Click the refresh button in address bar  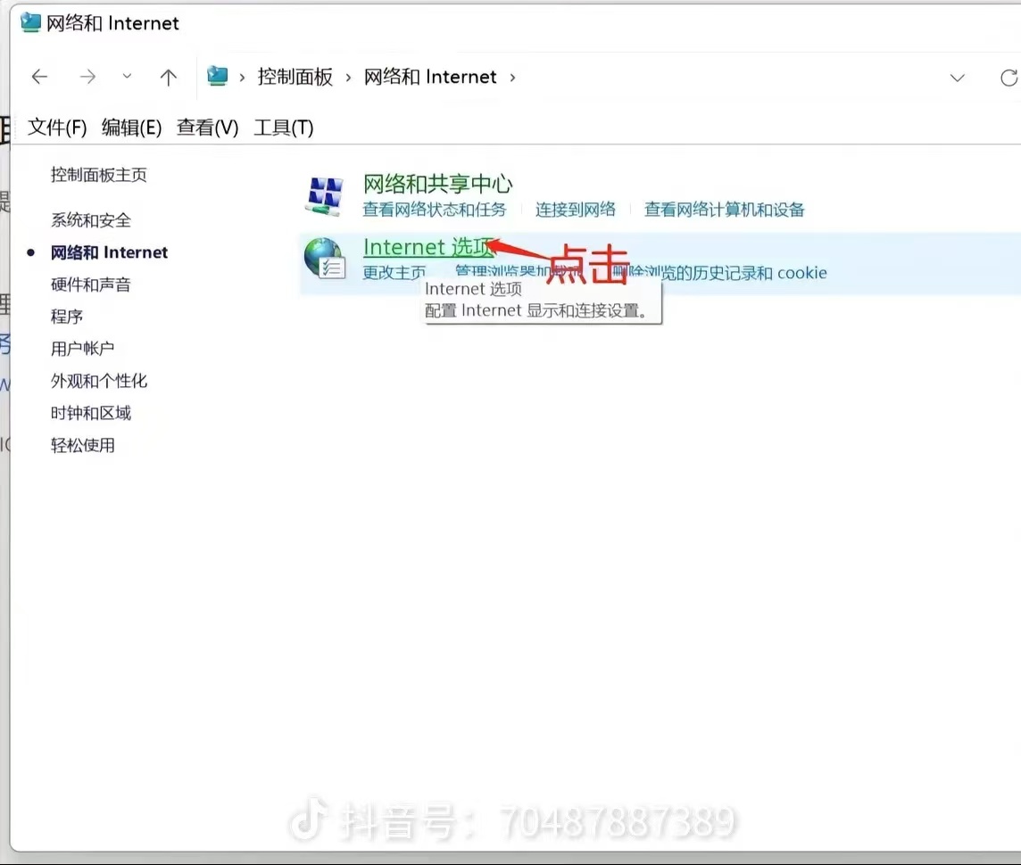1009,78
